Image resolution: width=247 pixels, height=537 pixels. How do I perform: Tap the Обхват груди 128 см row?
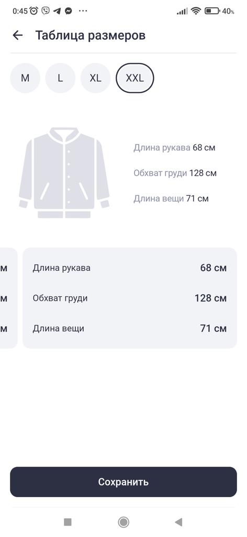pos(129,298)
